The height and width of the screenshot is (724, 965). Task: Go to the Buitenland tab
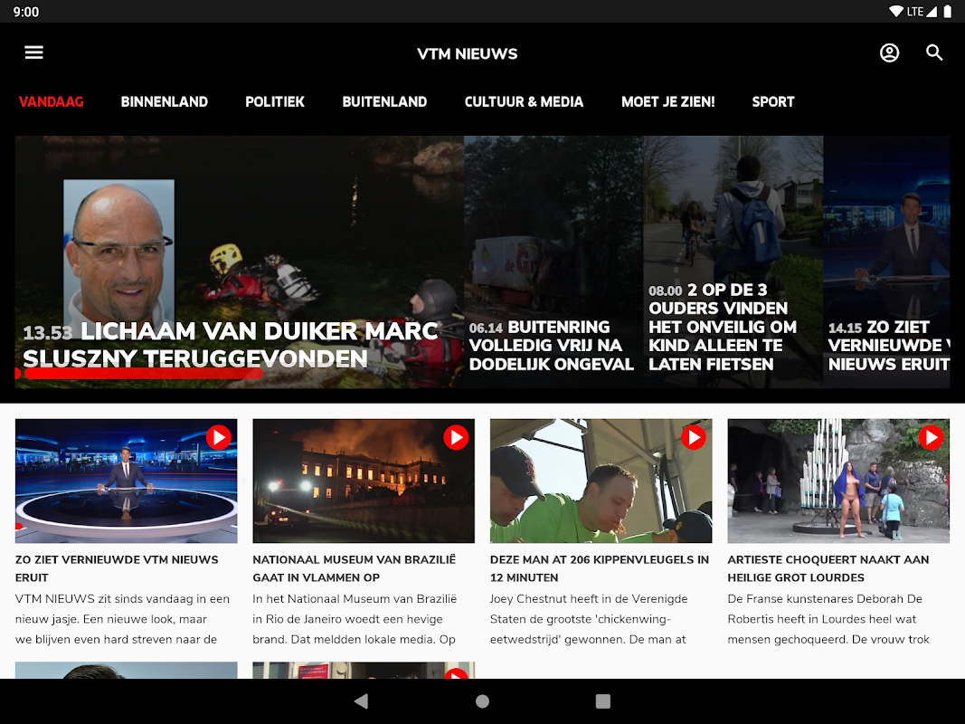[384, 102]
